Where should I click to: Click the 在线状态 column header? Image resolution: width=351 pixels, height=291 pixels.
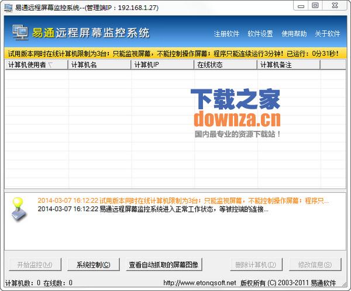[226, 65]
